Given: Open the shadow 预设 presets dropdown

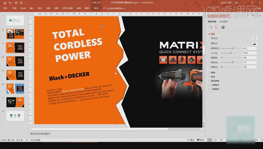Looking at the screenshot, I should click(x=255, y=38).
